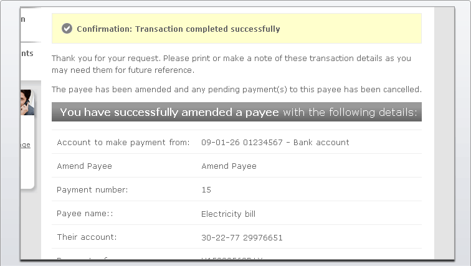Screen dimensions: 471x266
Task: Select the "Account to make payment from" label
Action: [x=123, y=143]
